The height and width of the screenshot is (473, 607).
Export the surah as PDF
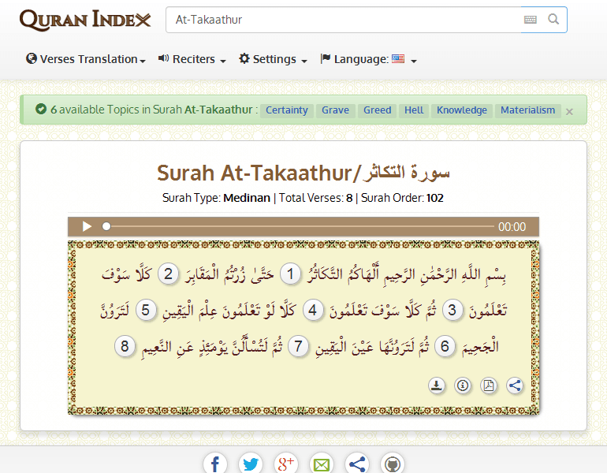pos(489,385)
